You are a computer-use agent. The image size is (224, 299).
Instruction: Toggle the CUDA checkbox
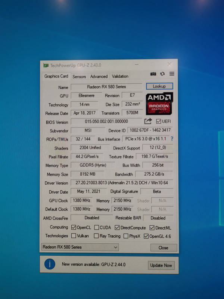point(97,227)
